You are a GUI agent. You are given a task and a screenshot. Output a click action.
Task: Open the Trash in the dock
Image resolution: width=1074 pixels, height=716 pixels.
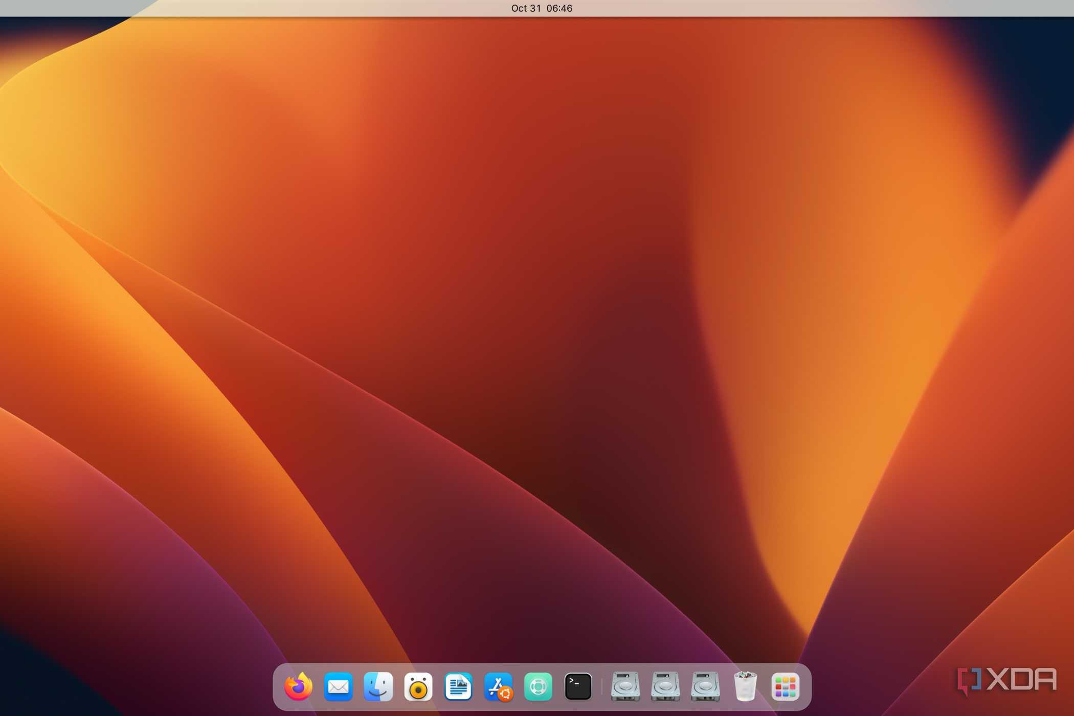click(745, 686)
